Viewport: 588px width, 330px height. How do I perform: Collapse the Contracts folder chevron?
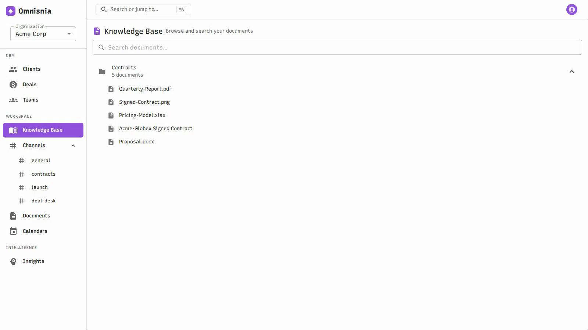(x=572, y=71)
